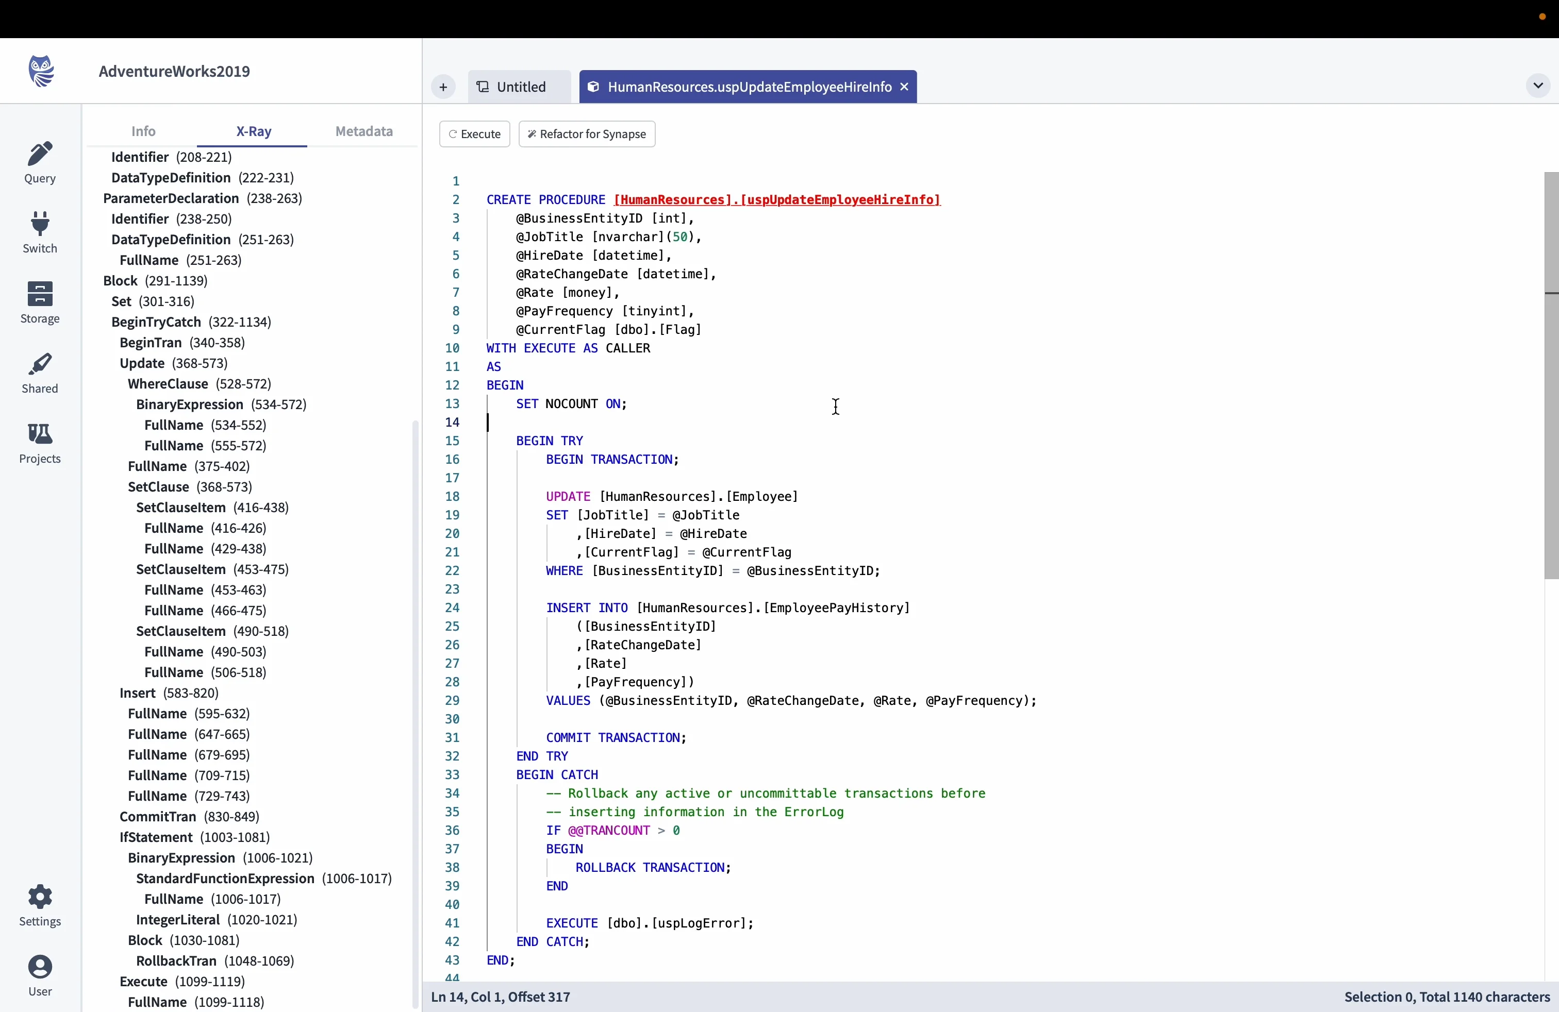Open the Projects panel
Image resolution: width=1559 pixels, height=1012 pixels.
tap(40, 443)
